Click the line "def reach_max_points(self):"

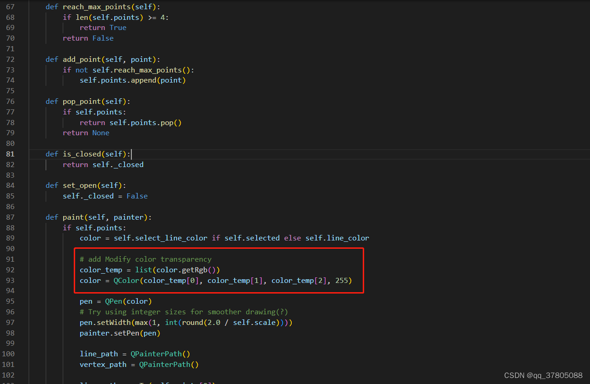103,7
